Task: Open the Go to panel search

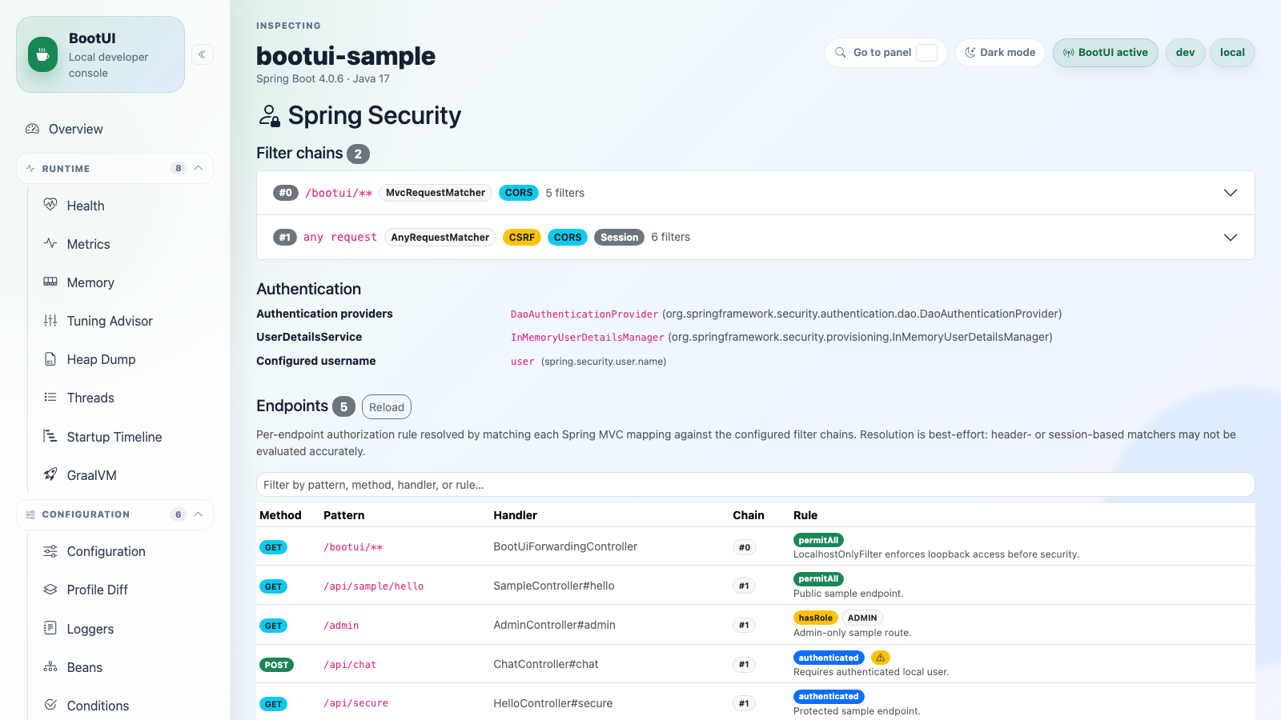Action: 885,53
